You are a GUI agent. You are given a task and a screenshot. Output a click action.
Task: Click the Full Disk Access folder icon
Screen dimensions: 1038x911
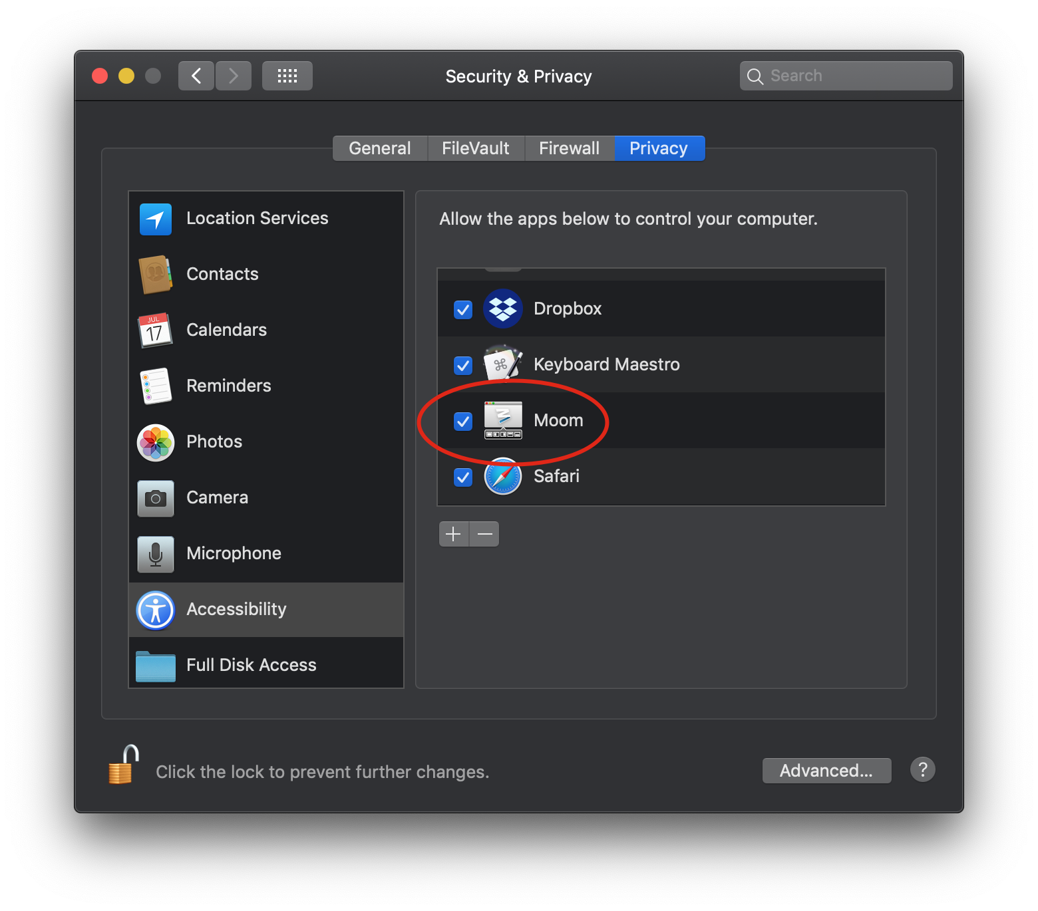(156, 666)
